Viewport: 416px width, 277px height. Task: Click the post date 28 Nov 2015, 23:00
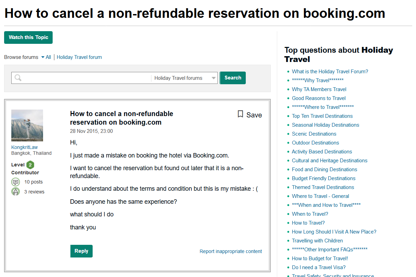coord(91,131)
